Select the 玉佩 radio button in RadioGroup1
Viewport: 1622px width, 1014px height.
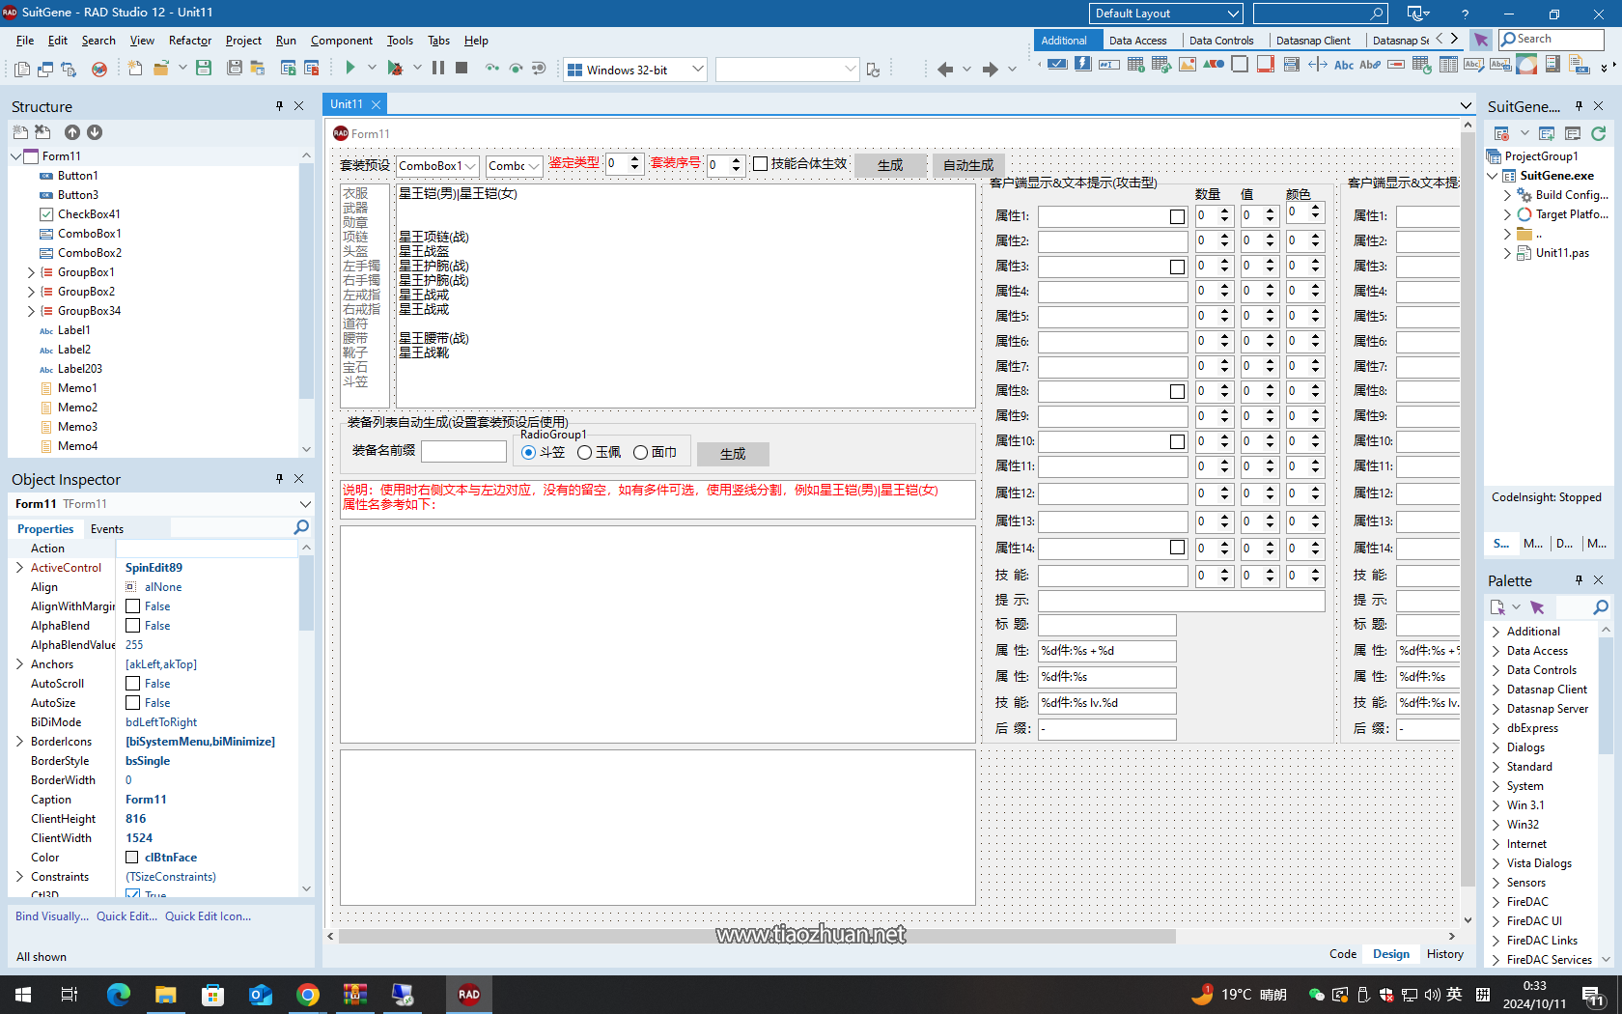coord(583,451)
